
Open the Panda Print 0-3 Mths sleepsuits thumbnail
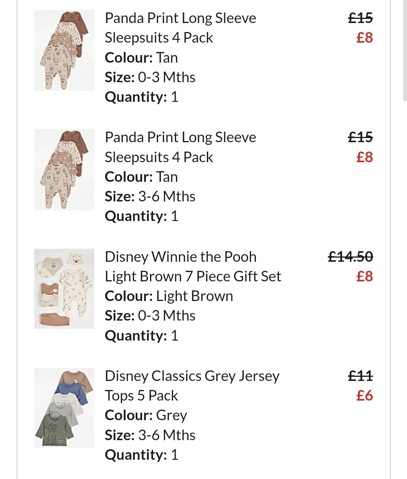coord(64,51)
